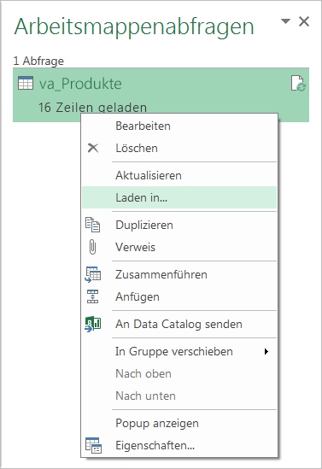Select Nach oben menu entry
This screenshot has height=469, width=322.
(179, 373)
